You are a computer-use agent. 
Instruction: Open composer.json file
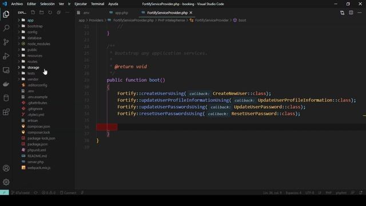[x=39, y=126]
